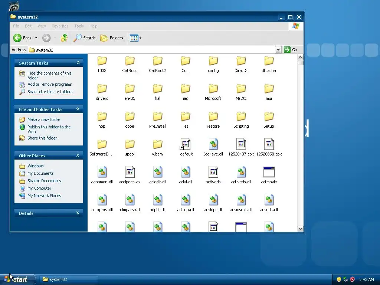
Task: Click the scrollbar up arrow
Action: (300, 57)
